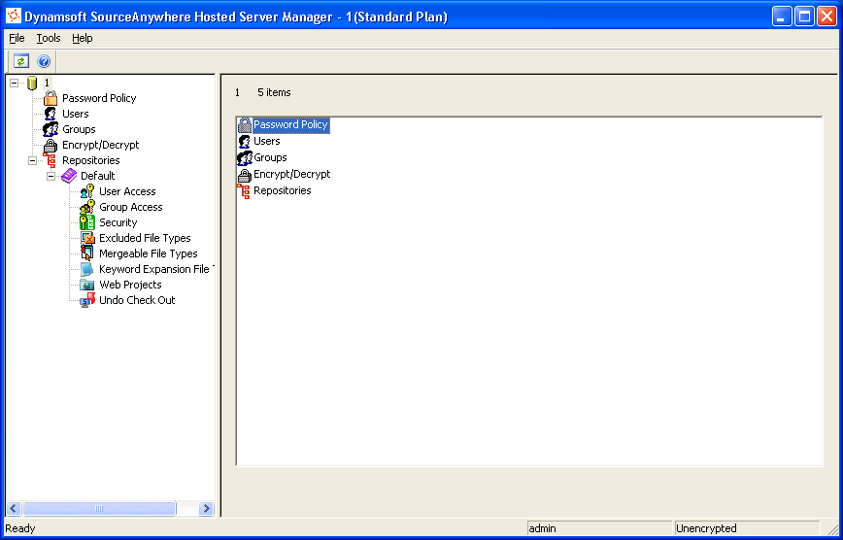Viewport: 843px width, 540px height.
Task: Open the Help menu
Action: tap(83, 38)
